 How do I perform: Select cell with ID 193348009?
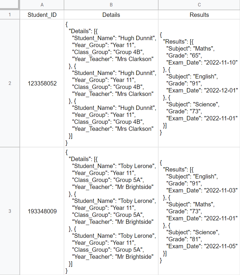coord(42,211)
